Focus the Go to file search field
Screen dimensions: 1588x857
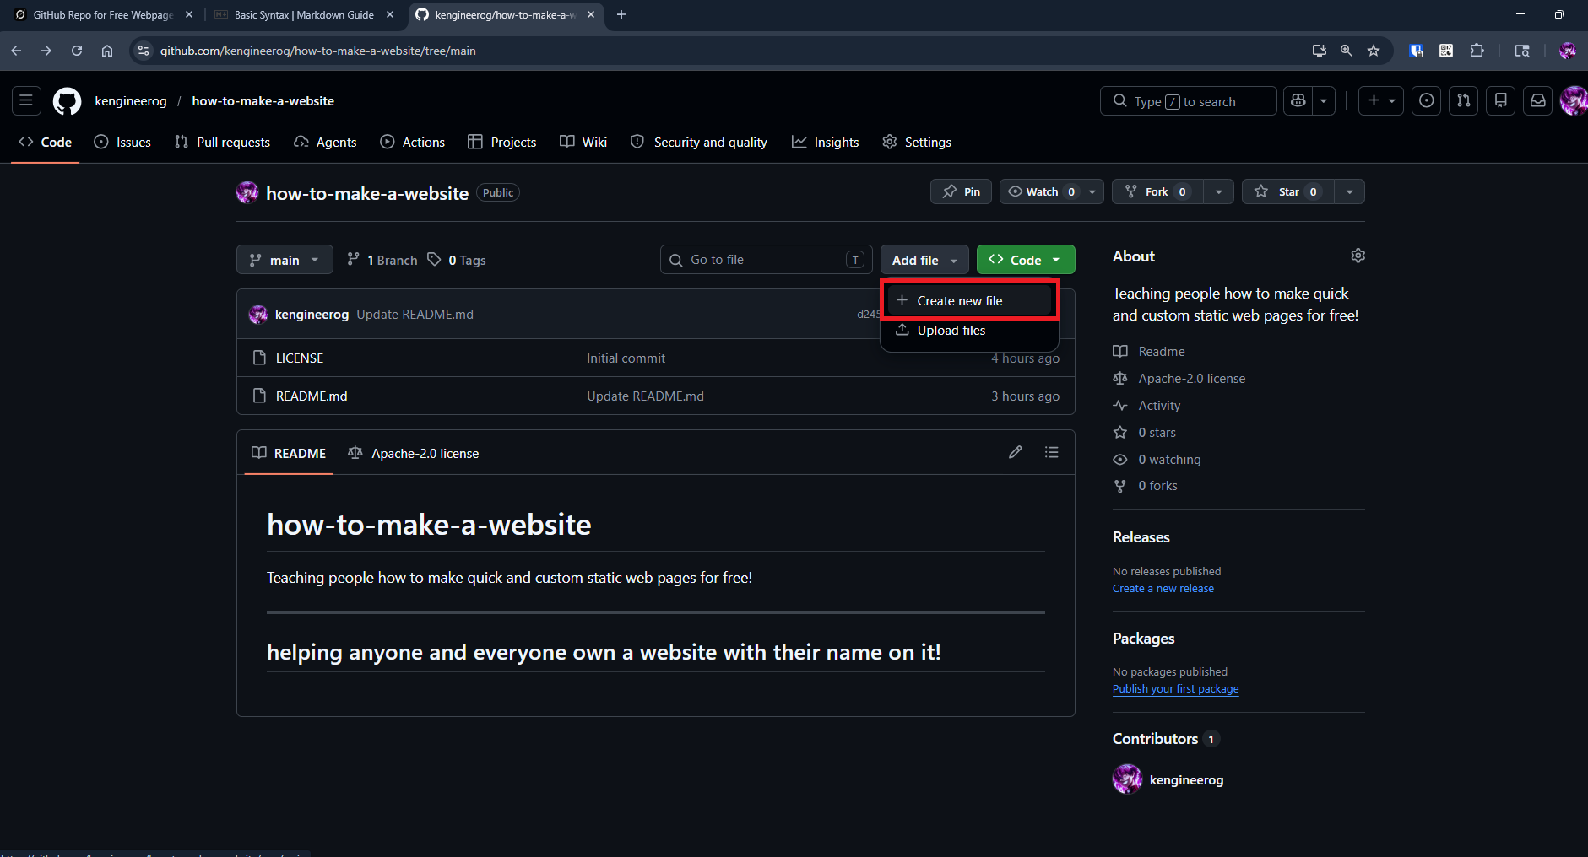[x=767, y=260]
